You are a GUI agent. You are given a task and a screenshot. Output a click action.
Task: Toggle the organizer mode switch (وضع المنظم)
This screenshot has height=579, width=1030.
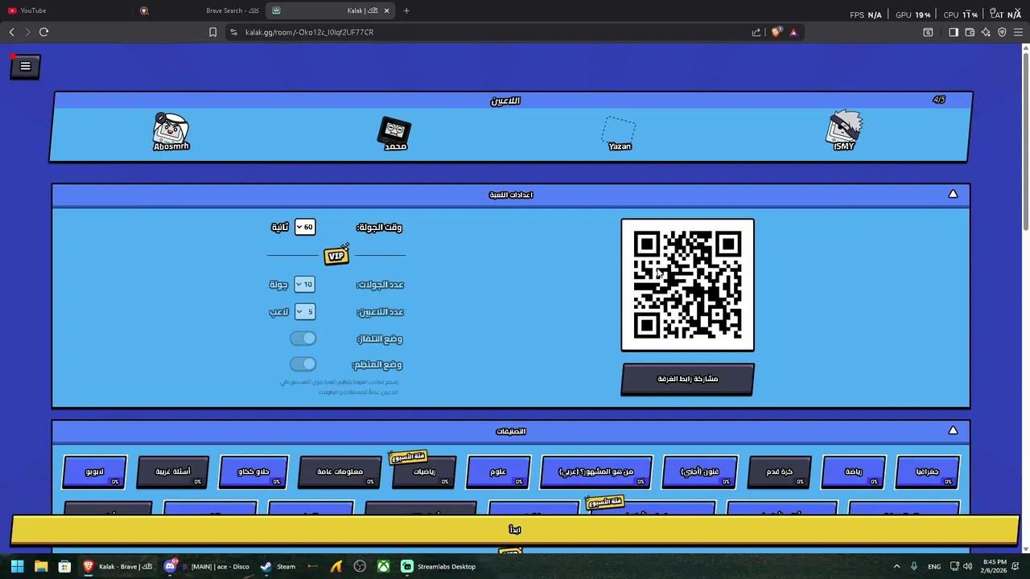point(303,364)
